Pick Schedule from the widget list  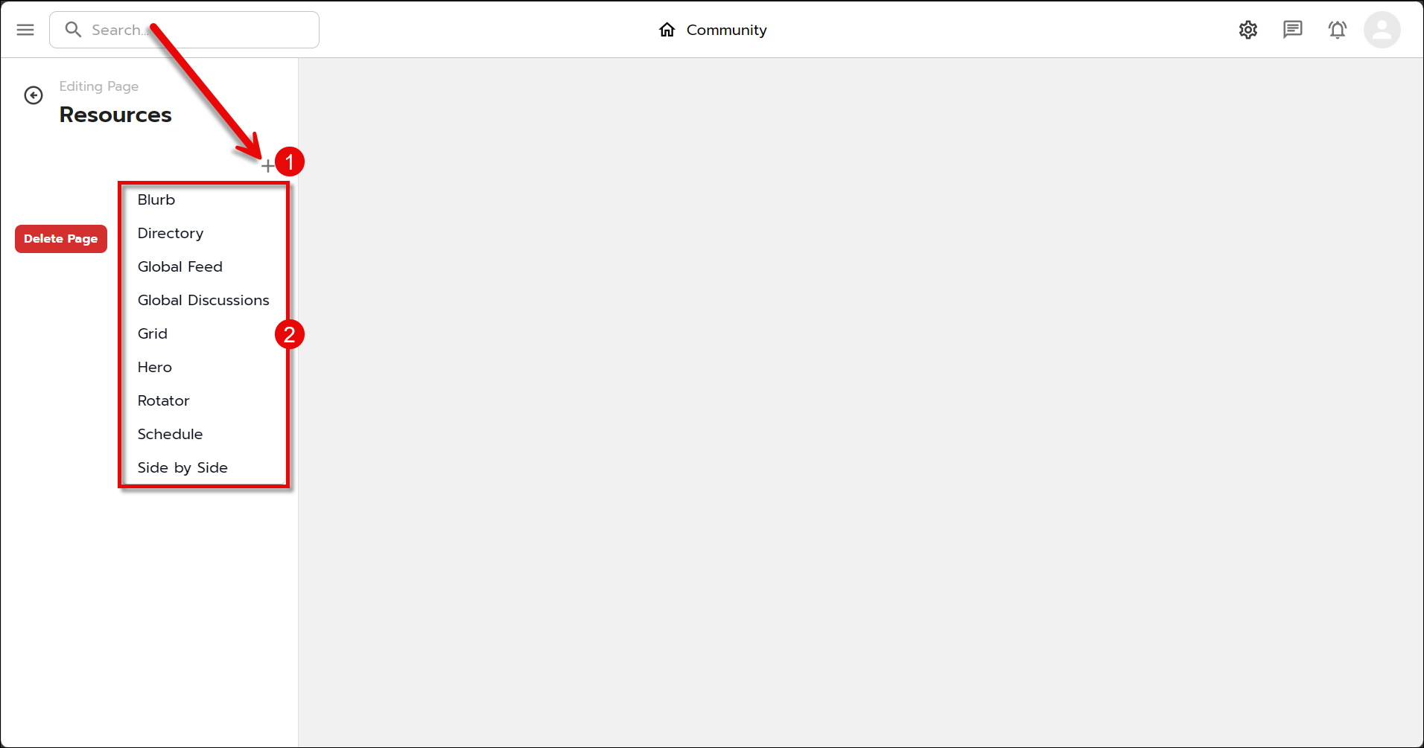170,434
